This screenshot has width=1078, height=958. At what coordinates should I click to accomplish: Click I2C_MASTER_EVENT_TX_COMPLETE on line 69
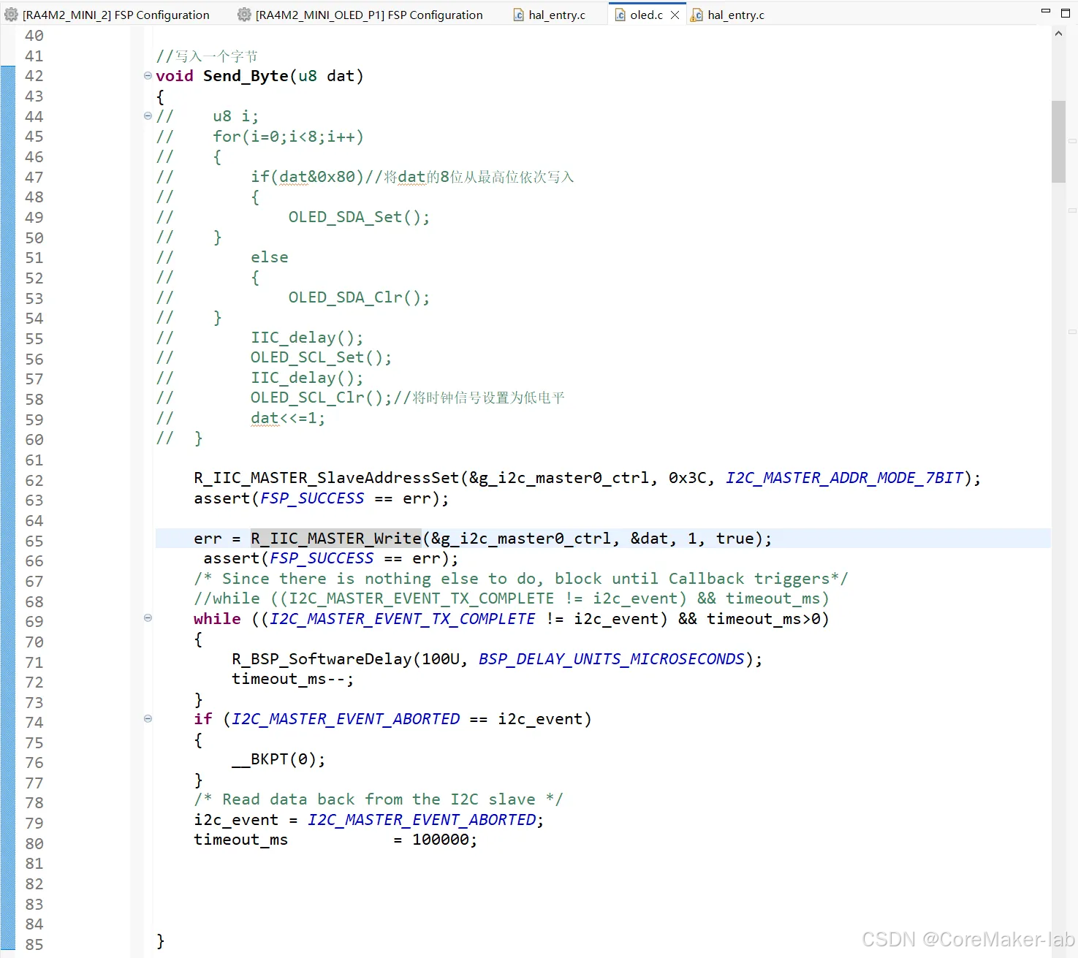click(403, 619)
